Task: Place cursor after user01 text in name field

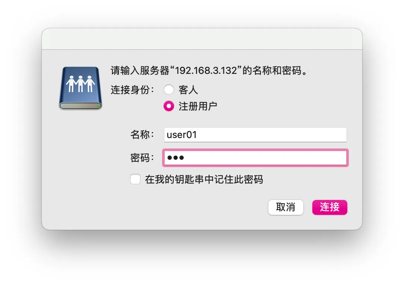Action: tap(198, 135)
